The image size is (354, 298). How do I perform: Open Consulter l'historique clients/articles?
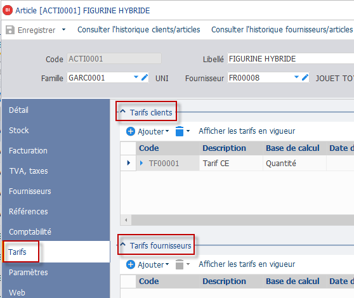tap(139, 30)
